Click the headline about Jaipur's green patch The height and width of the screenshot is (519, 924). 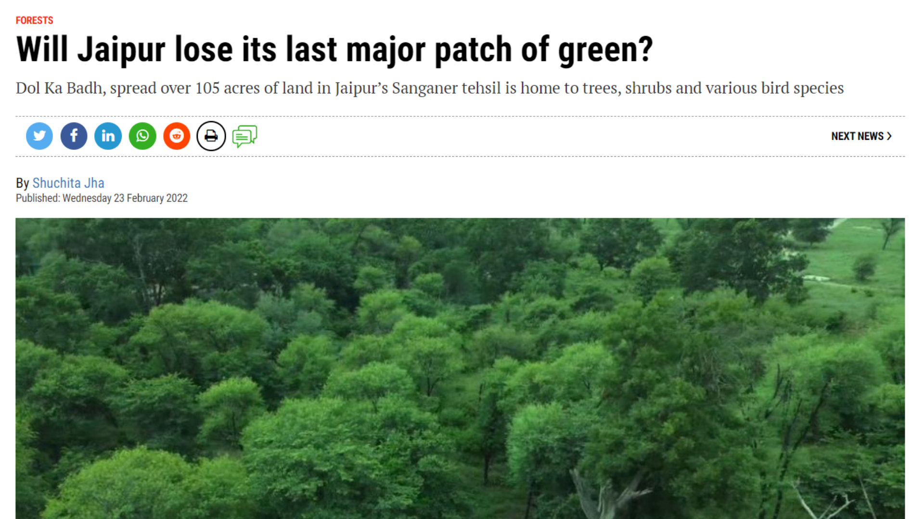click(x=334, y=49)
